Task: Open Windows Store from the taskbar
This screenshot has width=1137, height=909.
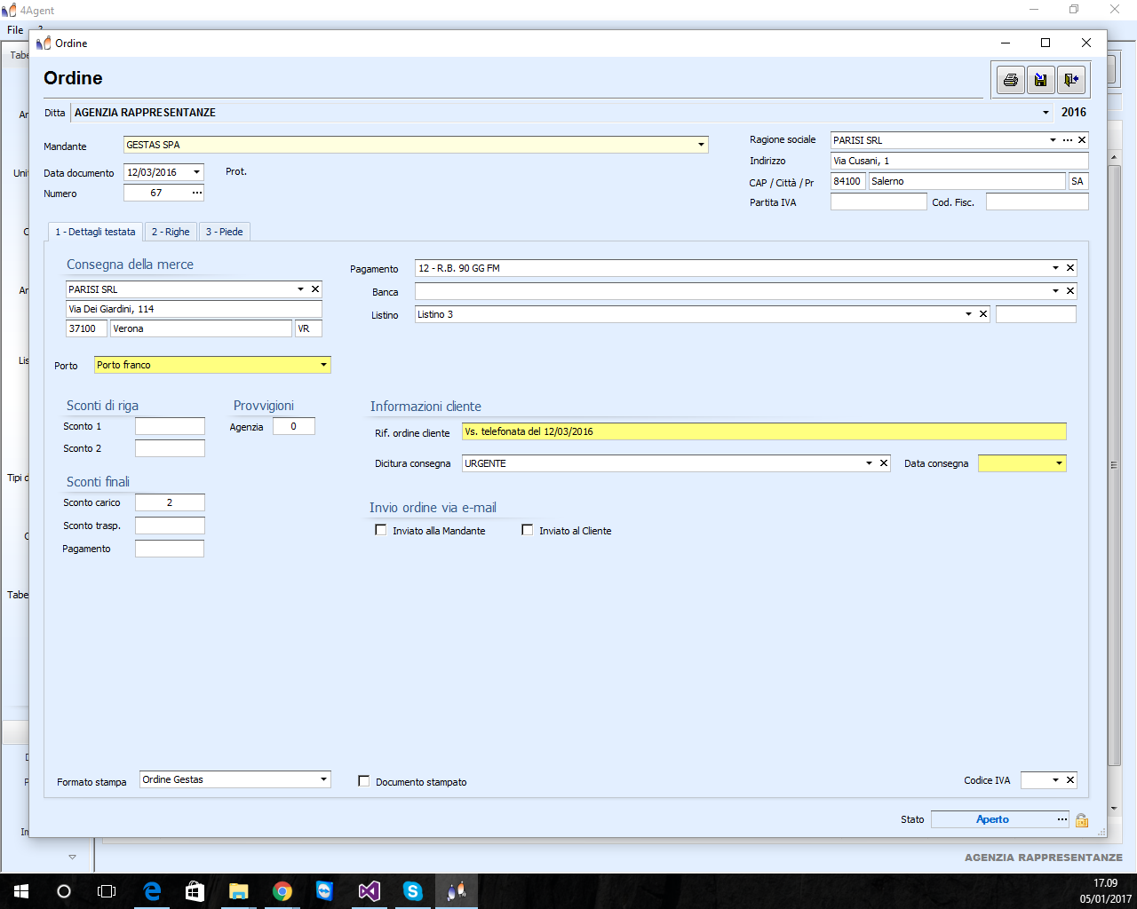Action: click(x=195, y=891)
